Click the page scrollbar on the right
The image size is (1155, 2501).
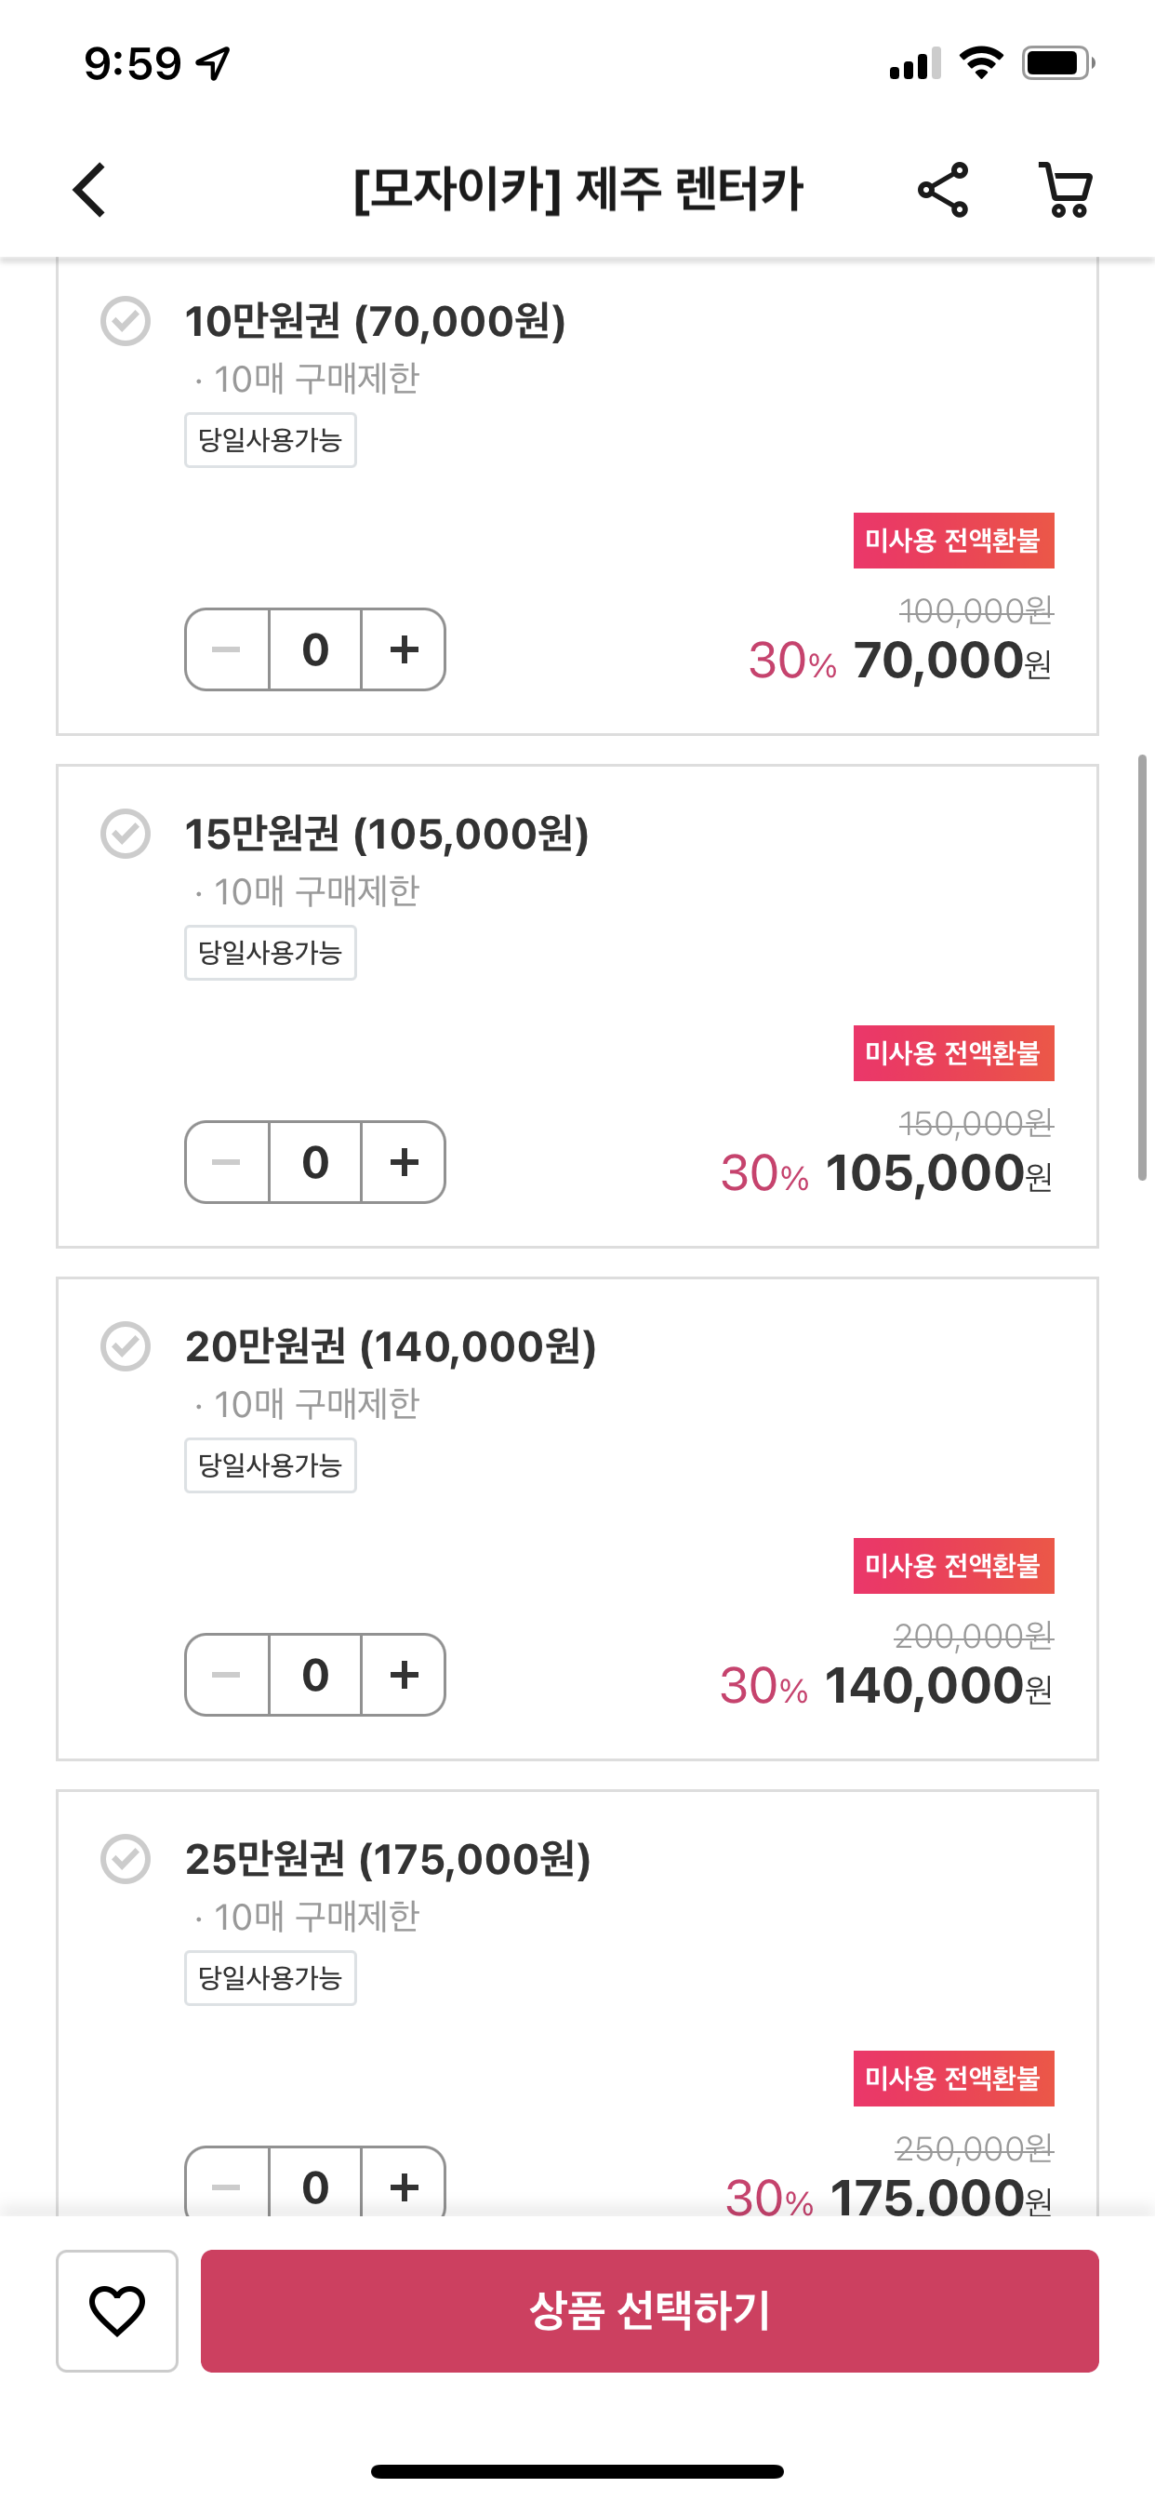(x=1142, y=967)
